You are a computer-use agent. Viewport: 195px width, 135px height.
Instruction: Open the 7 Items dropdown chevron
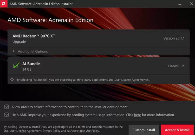coord(183,66)
